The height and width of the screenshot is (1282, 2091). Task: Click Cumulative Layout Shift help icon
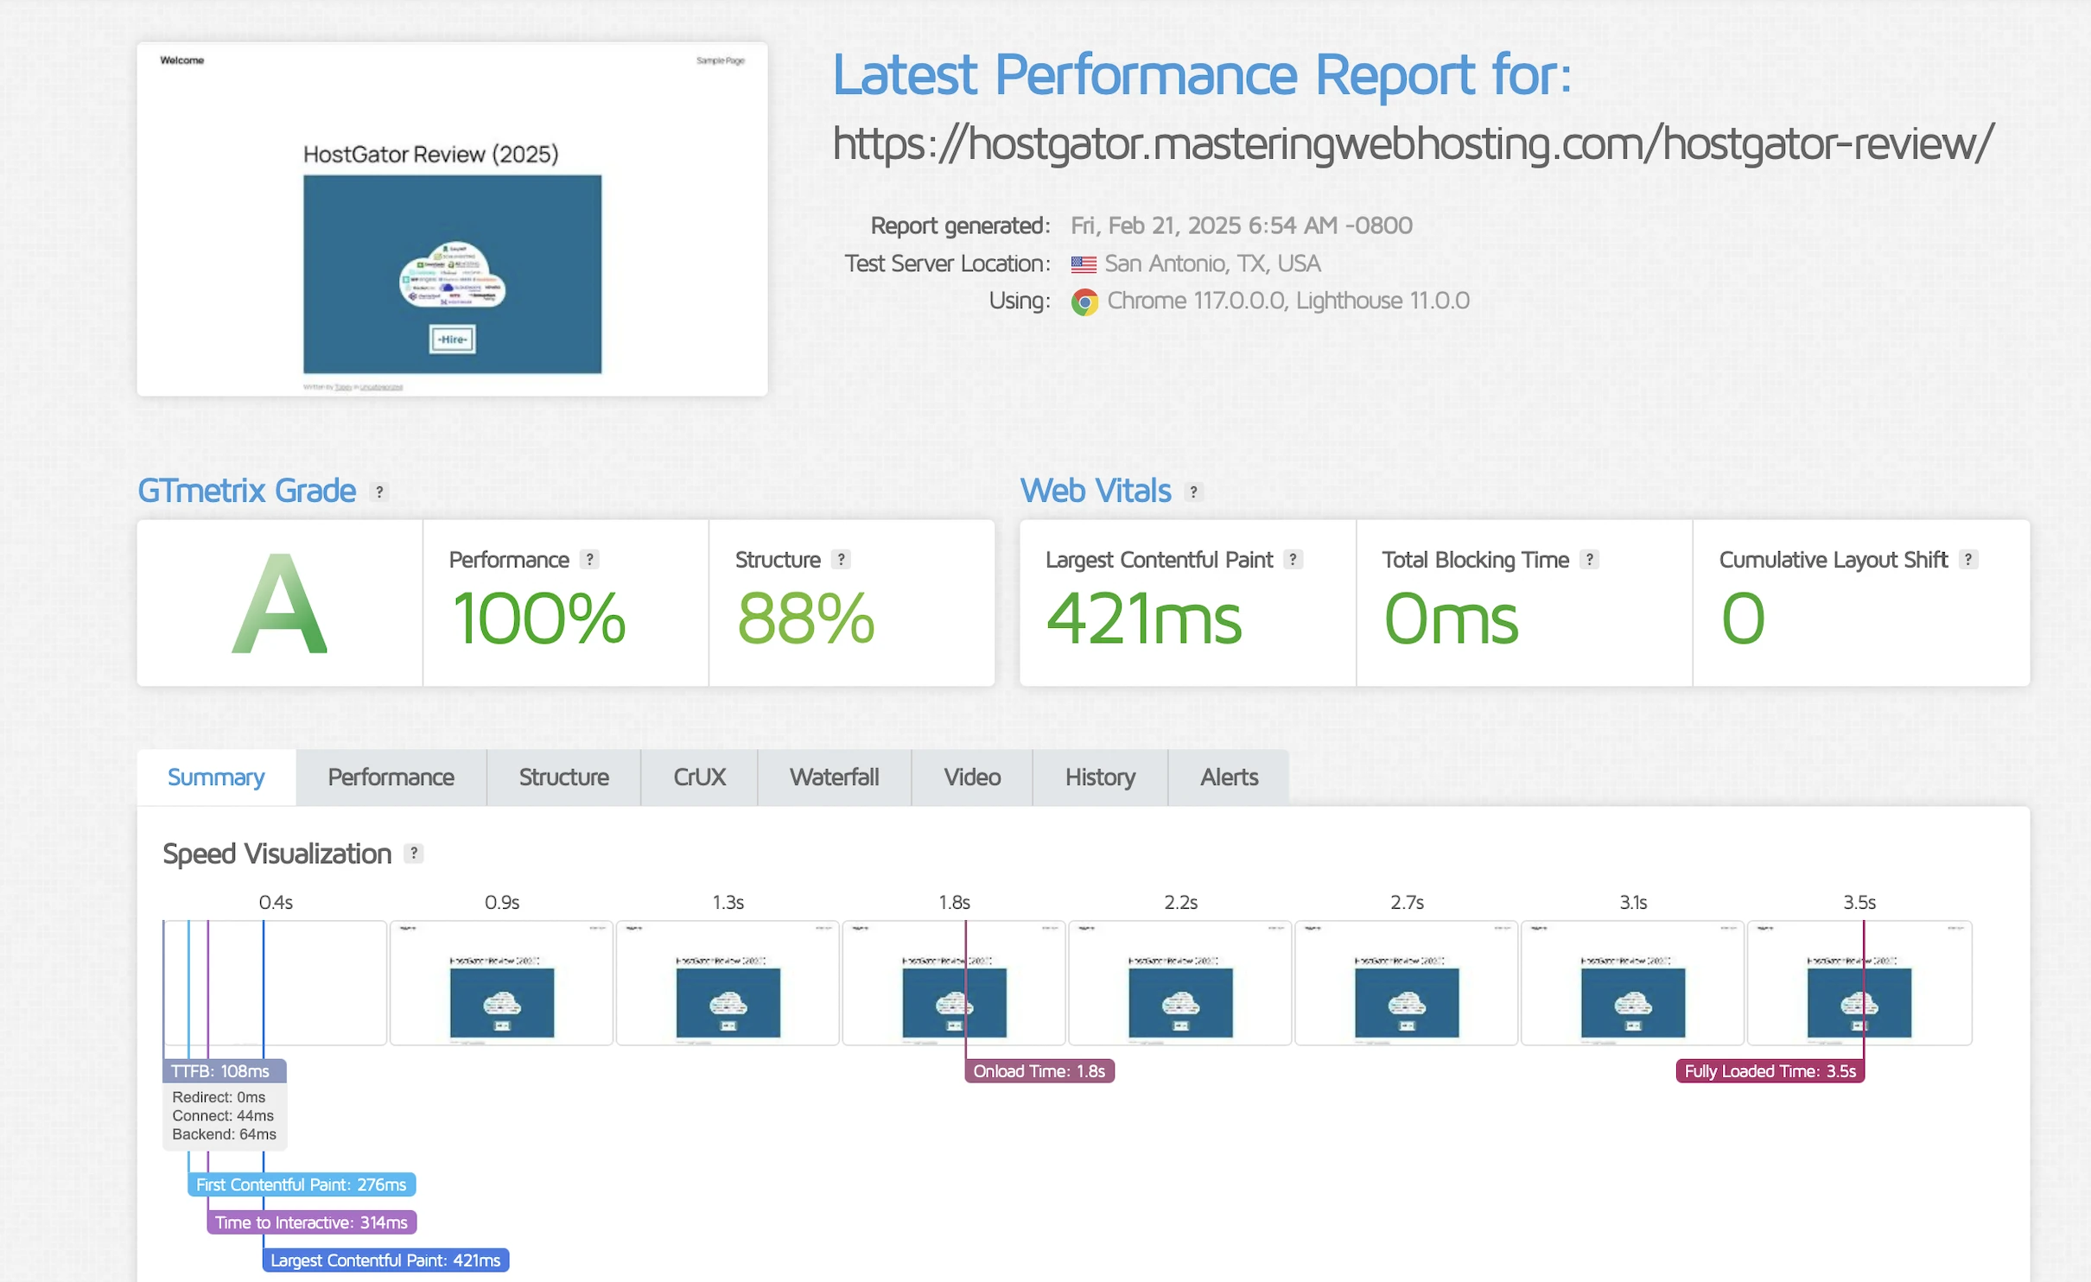1968,559
